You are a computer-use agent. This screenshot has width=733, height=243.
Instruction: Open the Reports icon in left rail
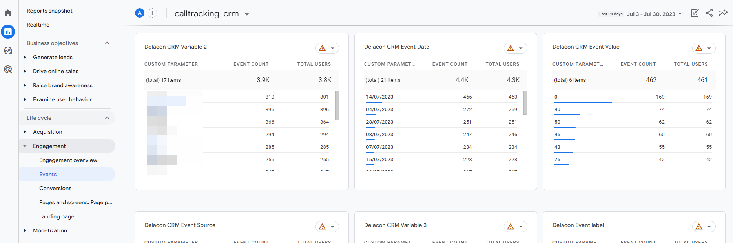(x=8, y=32)
